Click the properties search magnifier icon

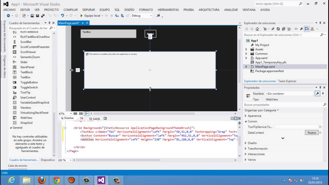click(325, 105)
